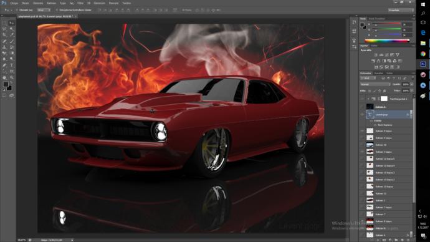
Task: Open the workspace switcher dropdown
Action: pos(401,10)
